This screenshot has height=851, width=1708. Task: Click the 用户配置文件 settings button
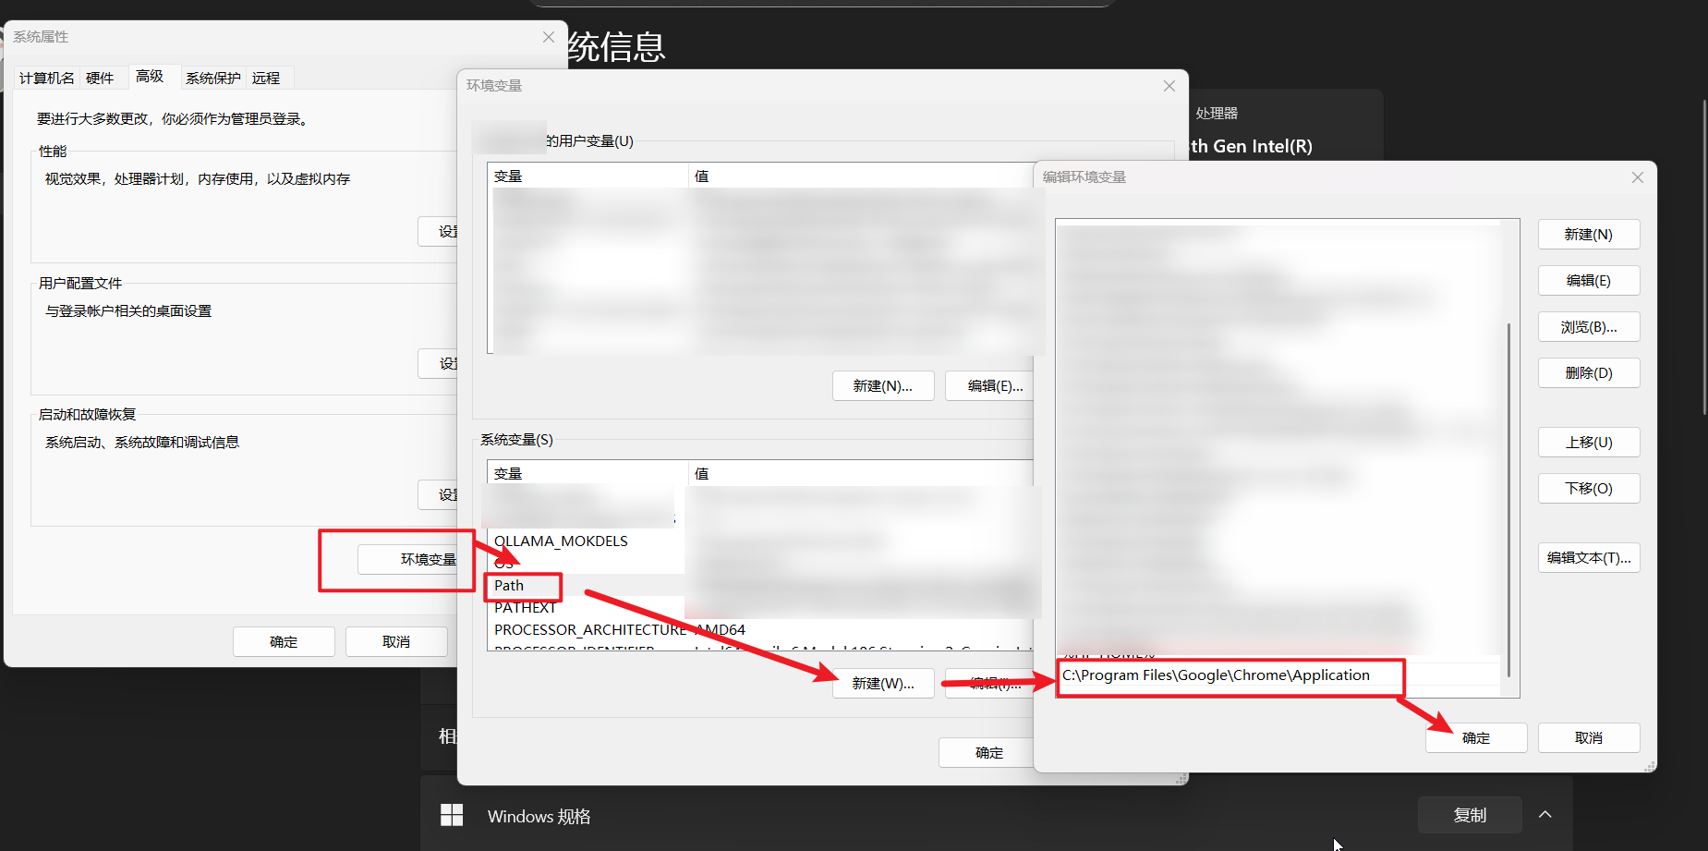click(x=438, y=364)
